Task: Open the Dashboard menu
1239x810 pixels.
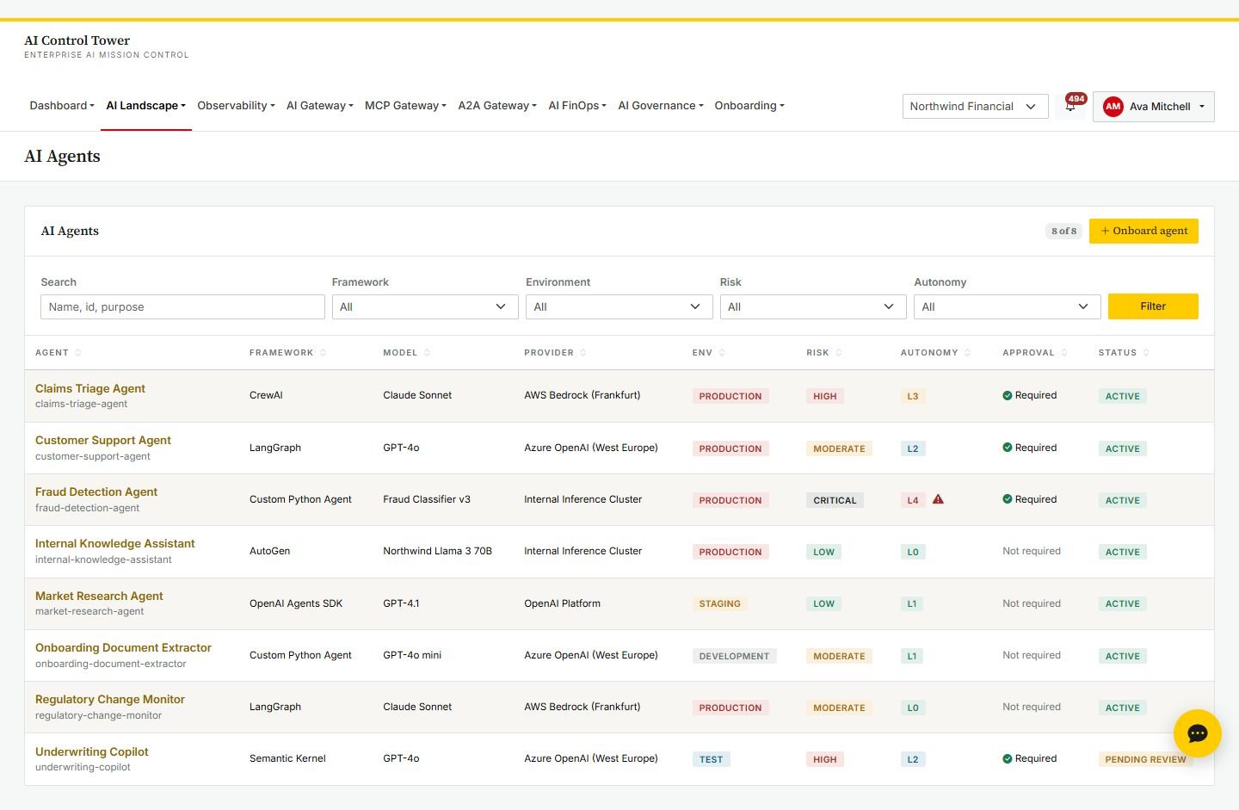Action: click(62, 106)
